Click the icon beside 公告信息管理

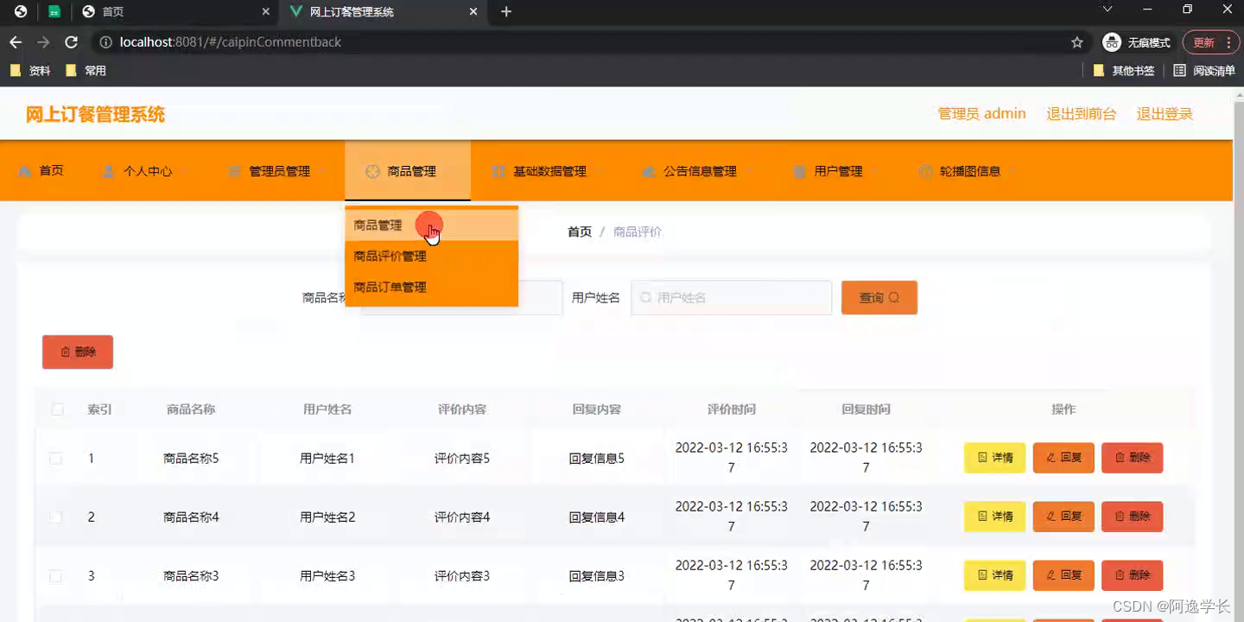(648, 171)
